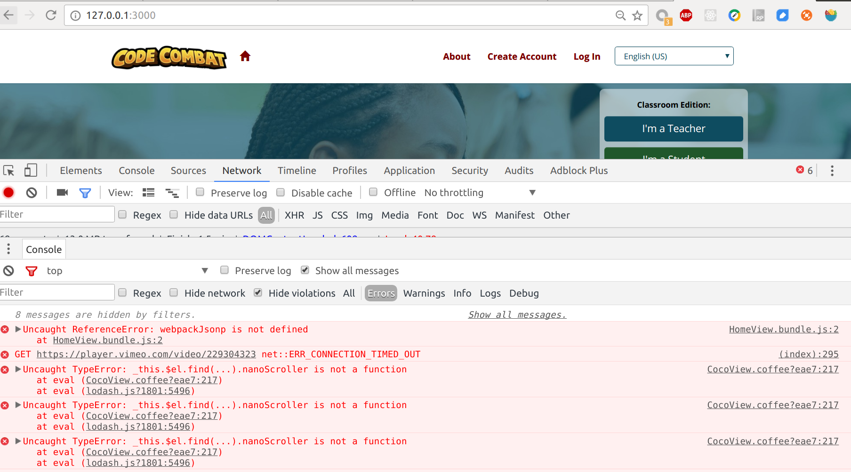Open the device toolbar toggle in DevTools

pyautogui.click(x=31, y=170)
